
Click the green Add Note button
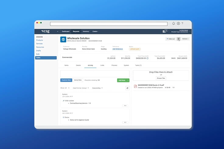(x=122, y=80)
